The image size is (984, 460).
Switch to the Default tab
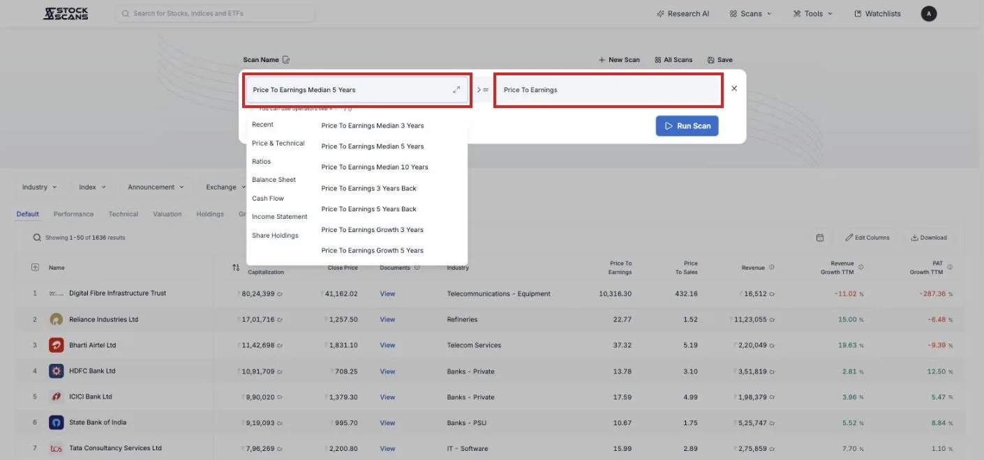point(28,215)
